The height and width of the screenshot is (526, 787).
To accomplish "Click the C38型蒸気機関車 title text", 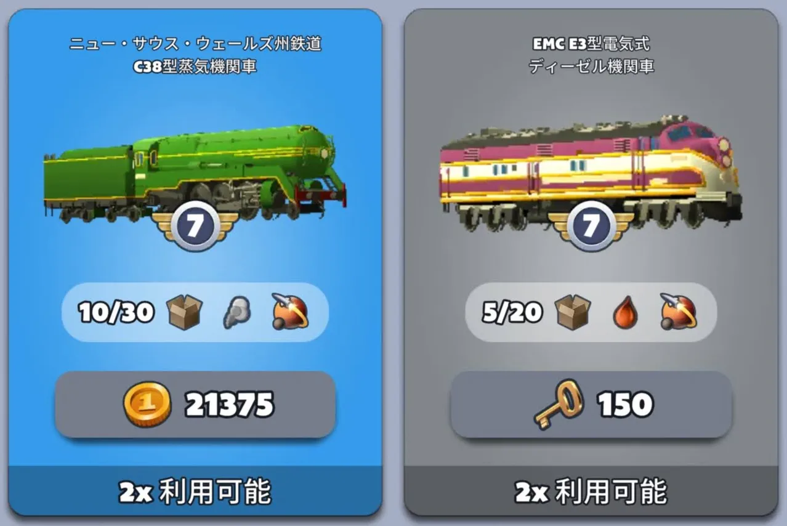I will pyautogui.click(x=195, y=66).
